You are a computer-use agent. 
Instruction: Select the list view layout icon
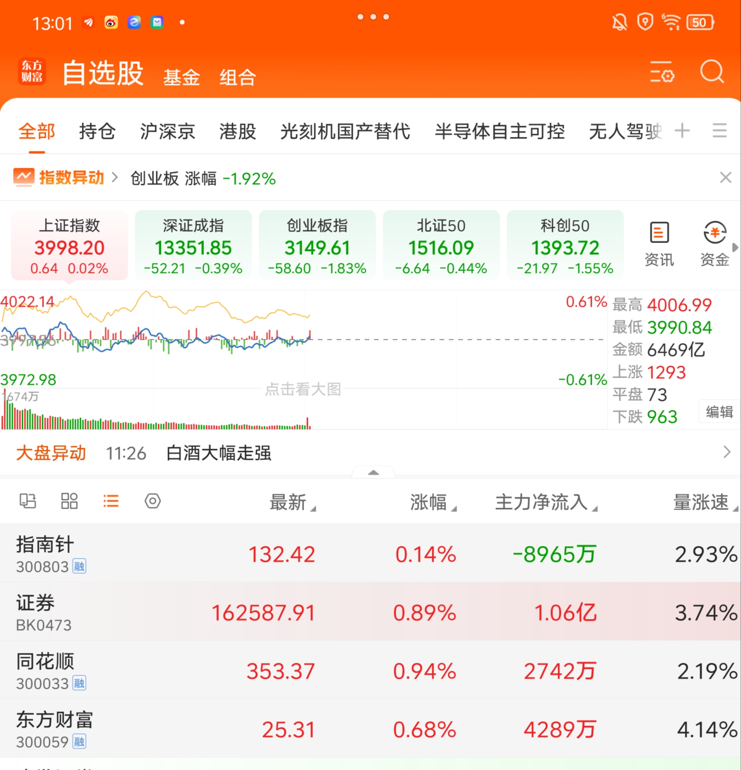click(x=111, y=501)
